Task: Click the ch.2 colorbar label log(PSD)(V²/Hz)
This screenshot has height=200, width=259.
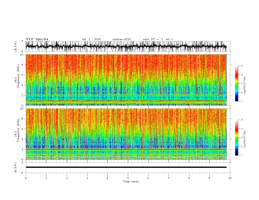Action: click(245, 139)
